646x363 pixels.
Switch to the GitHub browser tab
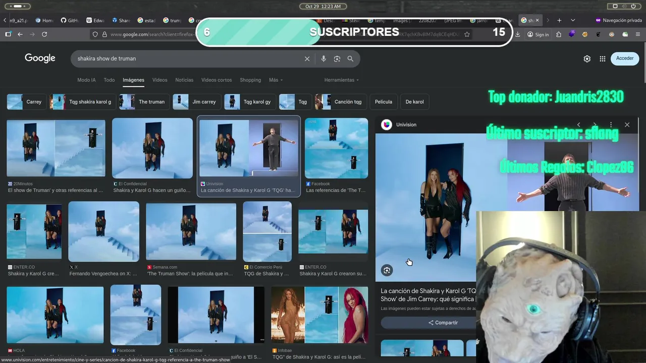coord(70,20)
